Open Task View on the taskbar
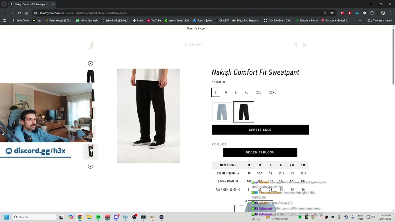This screenshot has width=395, height=222. coord(61,217)
